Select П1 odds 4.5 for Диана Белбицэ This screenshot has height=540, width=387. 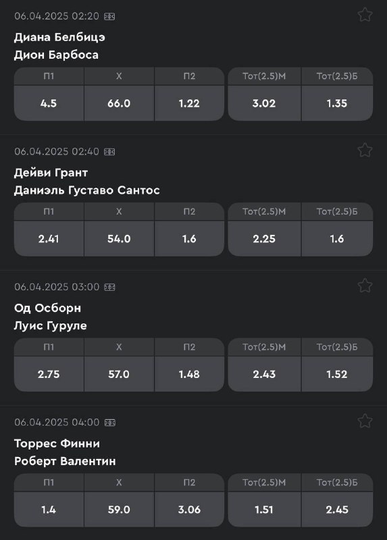(49, 103)
